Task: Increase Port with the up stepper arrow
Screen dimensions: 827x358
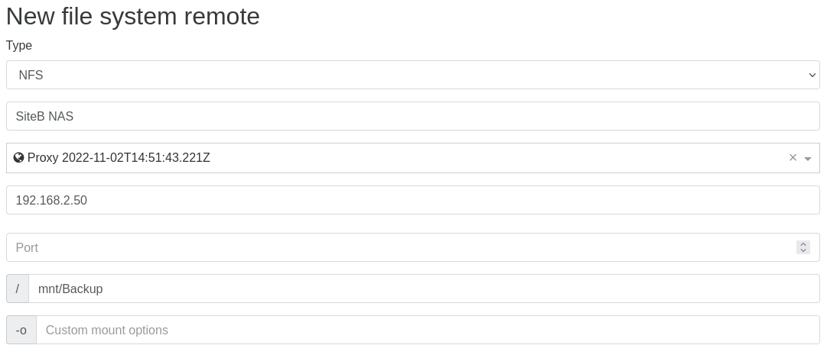Action: pyautogui.click(x=803, y=244)
